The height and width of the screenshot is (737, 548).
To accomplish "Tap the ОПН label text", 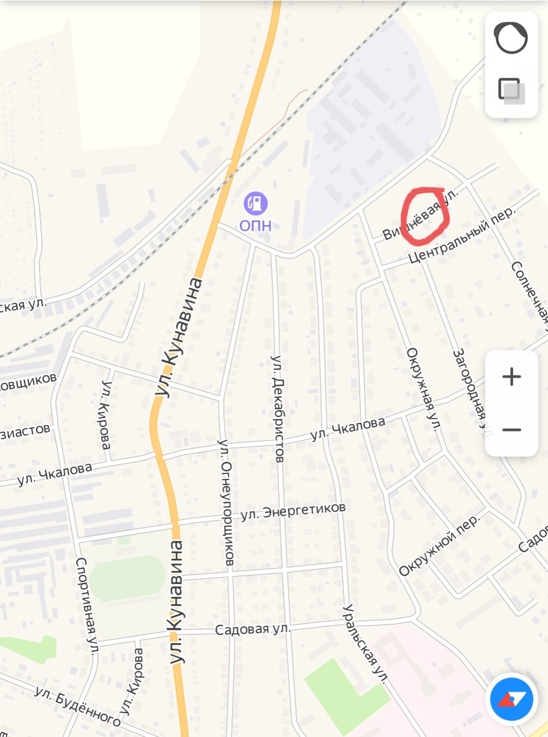I will click(255, 226).
